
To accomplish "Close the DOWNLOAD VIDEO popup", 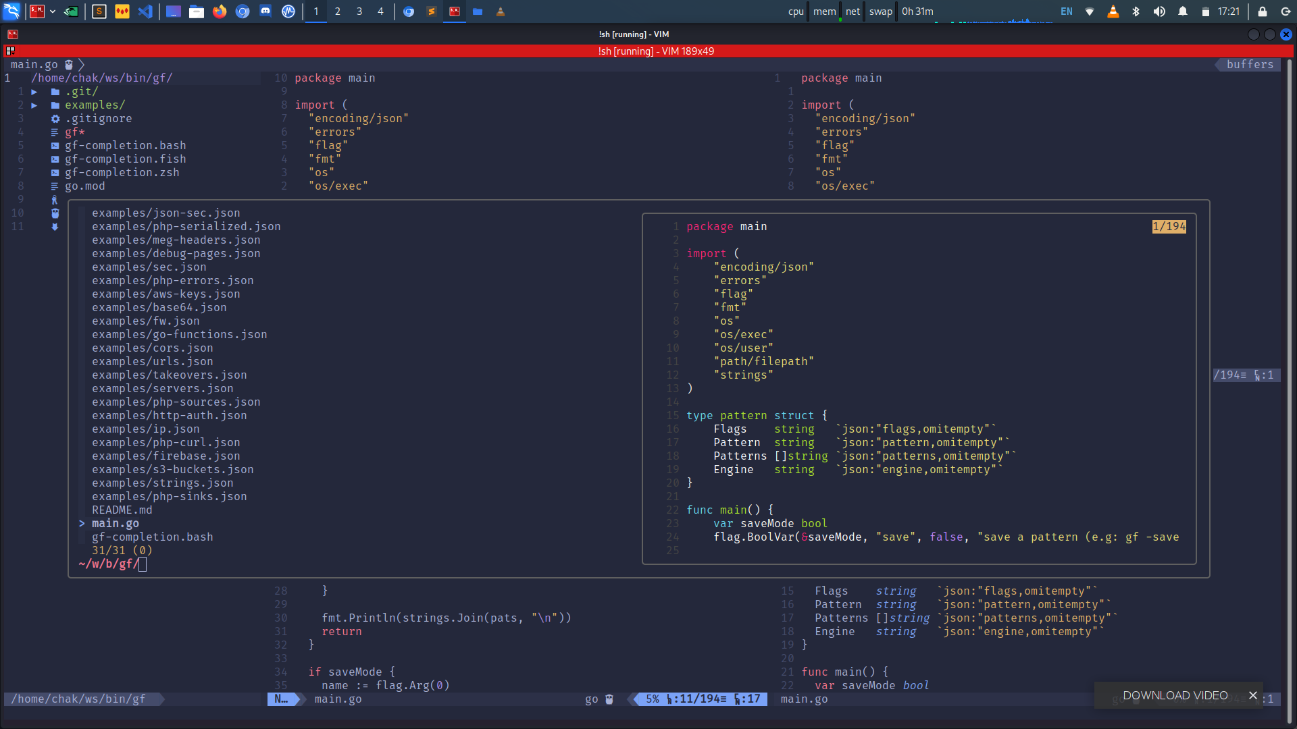I will [1253, 695].
